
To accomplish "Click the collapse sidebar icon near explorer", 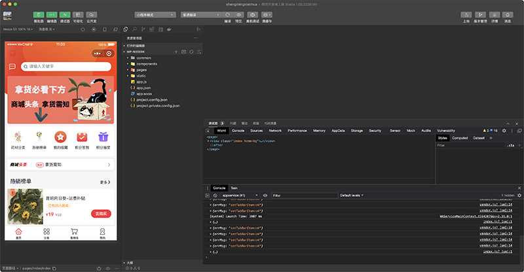I will pos(198,29).
